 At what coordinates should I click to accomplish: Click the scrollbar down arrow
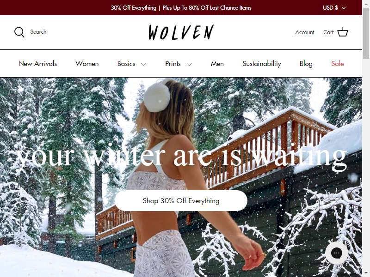click(366, 275)
